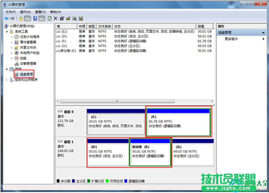The width and height of the screenshot is (269, 193).
Task: Click the Back navigation arrow icon
Action: pyautogui.click(x=6, y=18)
